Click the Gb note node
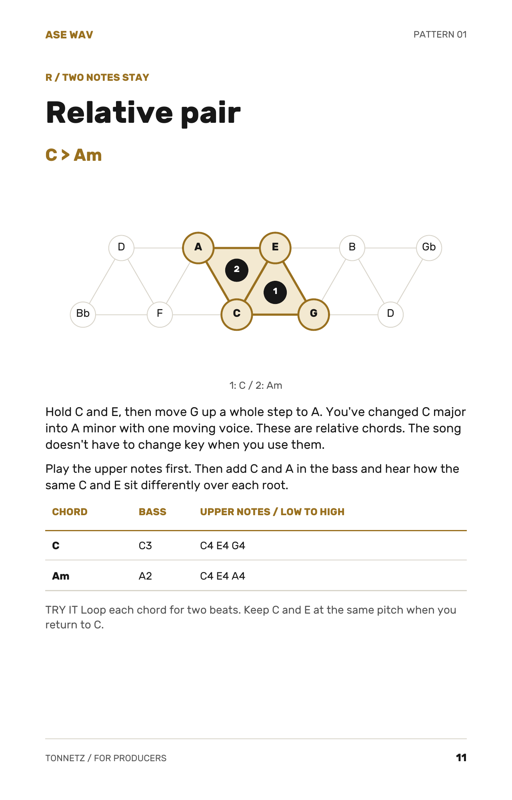Image resolution: width=512 pixels, height=800 pixels. 429,248
